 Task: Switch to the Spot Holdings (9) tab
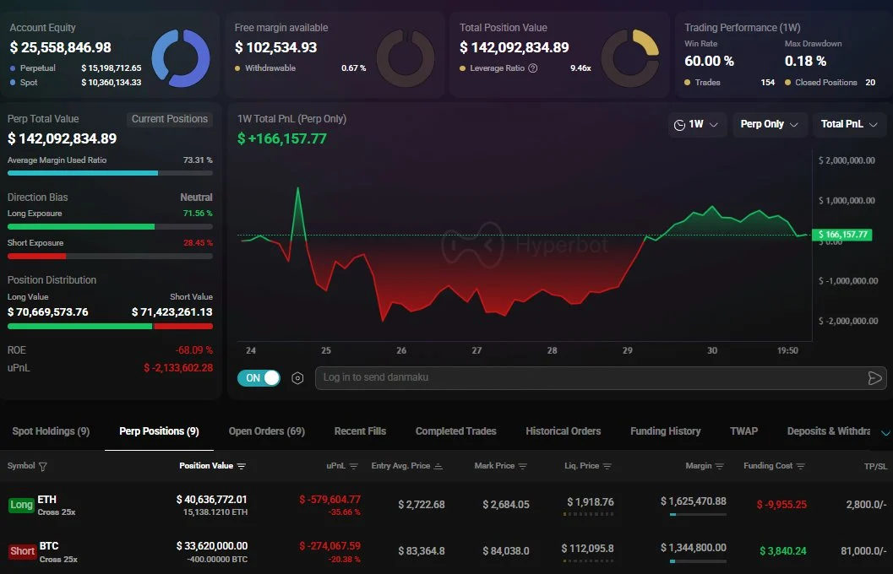coord(51,431)
